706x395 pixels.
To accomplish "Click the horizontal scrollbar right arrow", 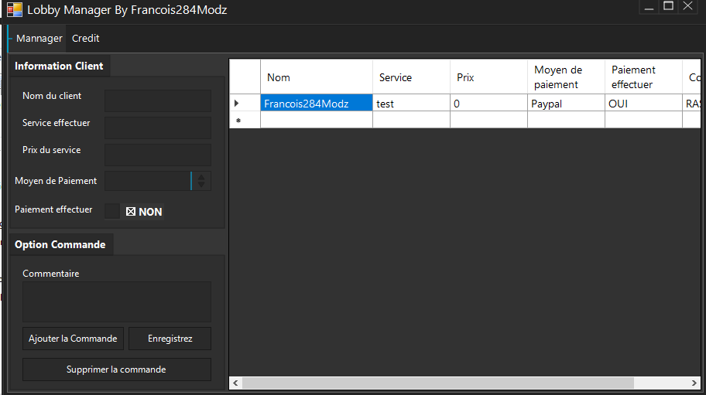I will pos(694,383).
